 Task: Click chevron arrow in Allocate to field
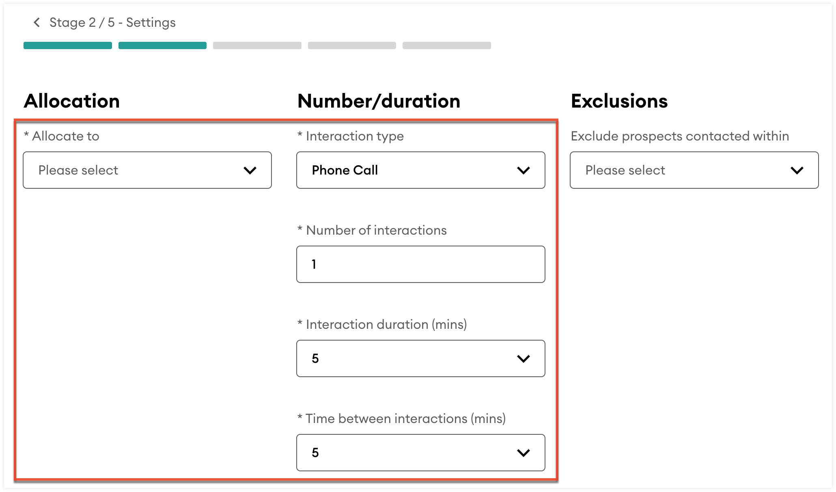pos(250,170)
